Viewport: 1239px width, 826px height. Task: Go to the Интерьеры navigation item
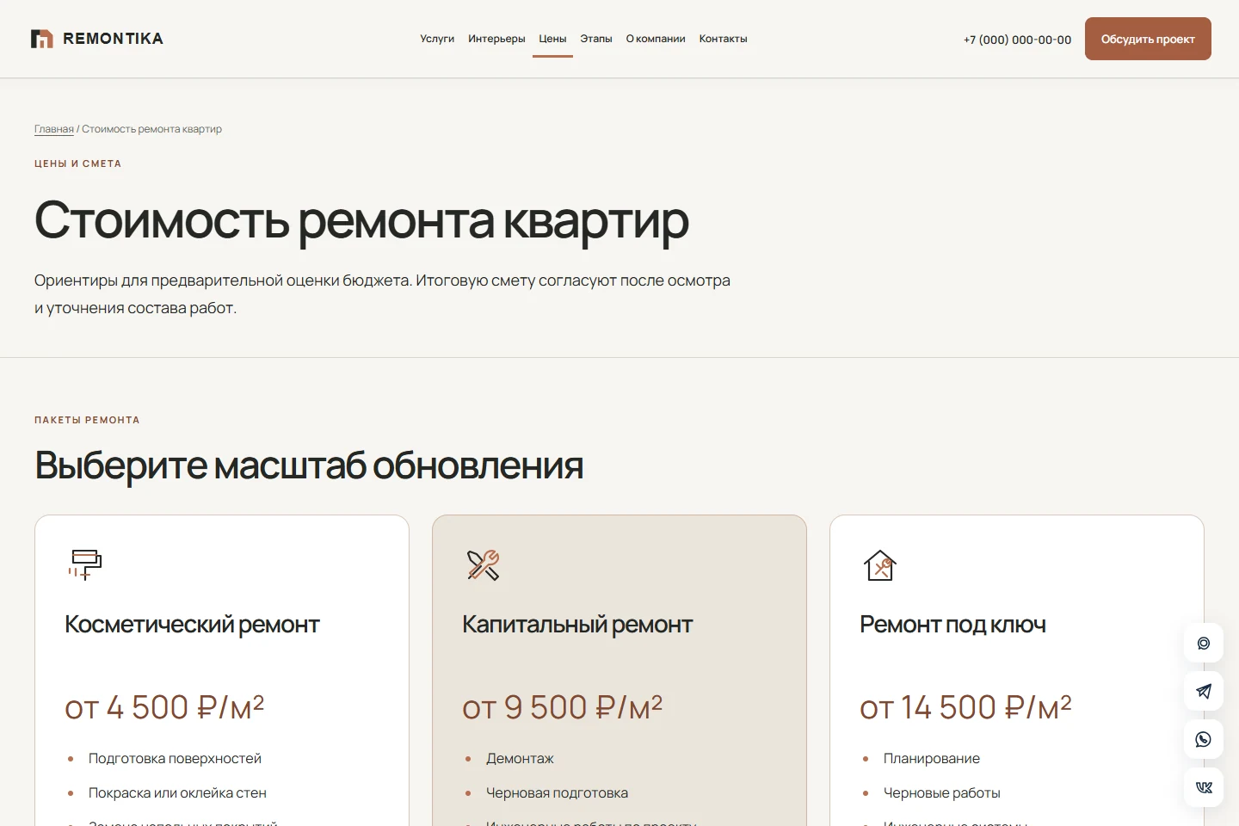[496, 39]
